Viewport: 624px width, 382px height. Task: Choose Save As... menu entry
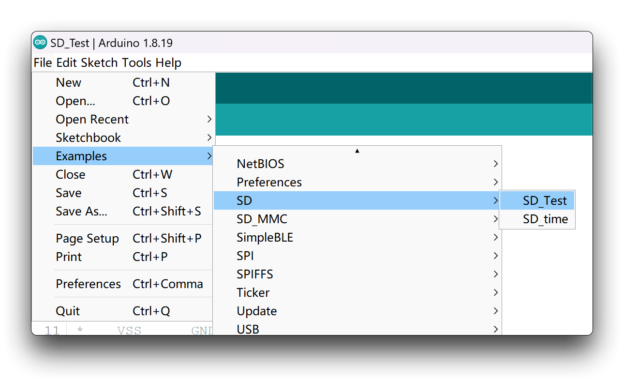click(x=123, y=211)
